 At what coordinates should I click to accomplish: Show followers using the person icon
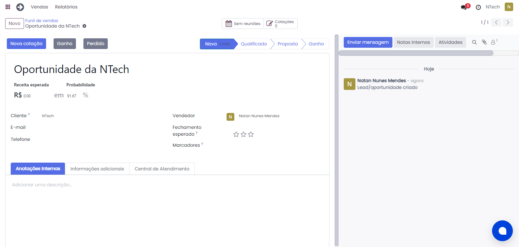pyautogui.click(x=494, y=42)
